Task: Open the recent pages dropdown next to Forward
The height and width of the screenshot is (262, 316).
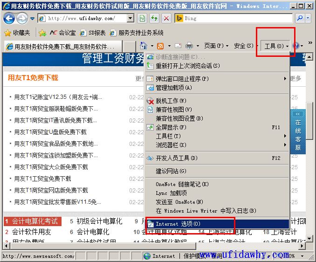Action: (32, 19)
